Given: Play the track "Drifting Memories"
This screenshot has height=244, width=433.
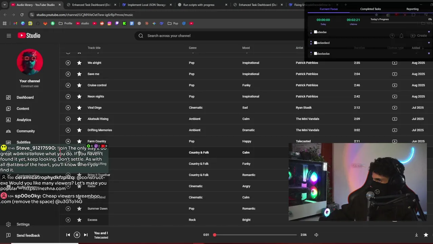Looking at the screenshot, I should (68, 130).
